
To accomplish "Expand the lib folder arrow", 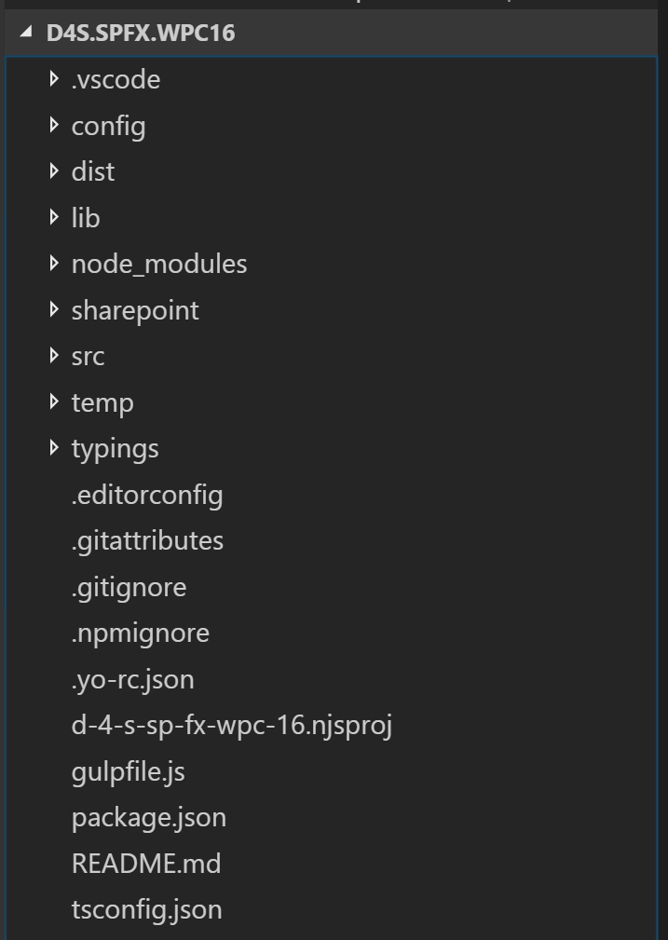I will coord(54,217).
